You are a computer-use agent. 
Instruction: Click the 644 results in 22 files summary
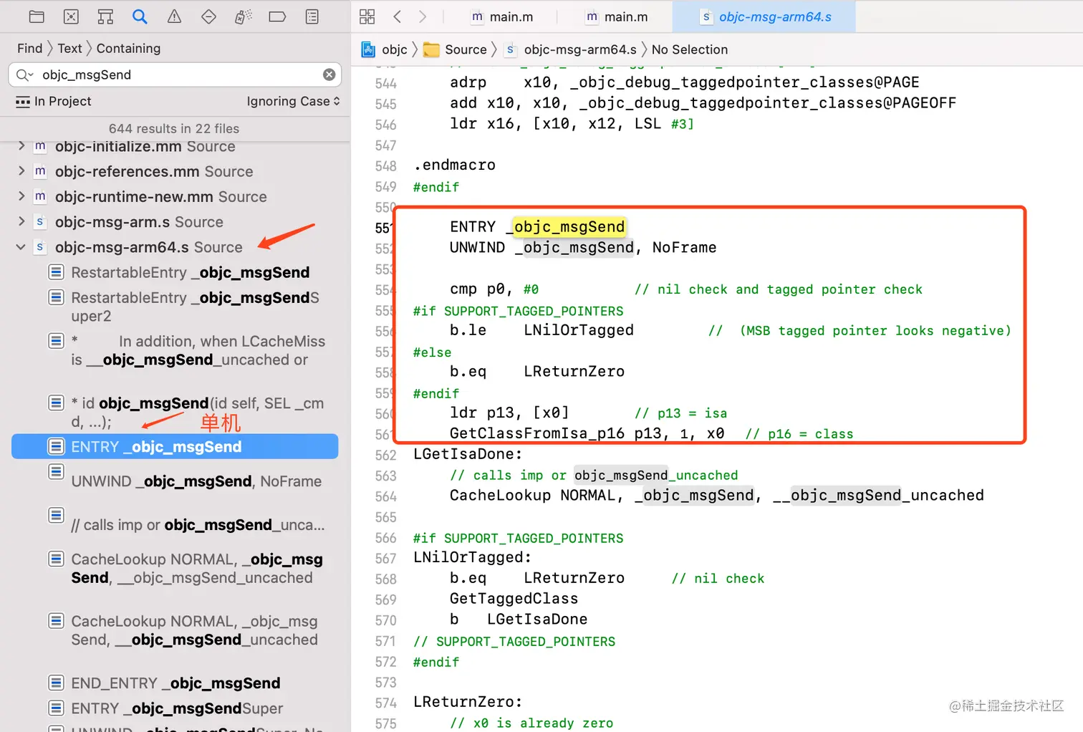click(x=174, y=128)
